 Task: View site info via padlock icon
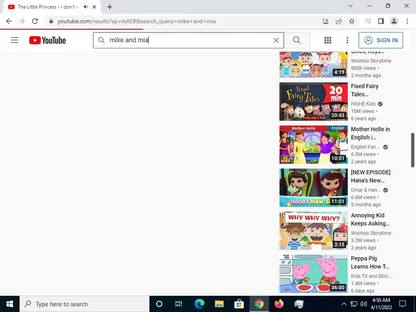[x=51, y=21]
